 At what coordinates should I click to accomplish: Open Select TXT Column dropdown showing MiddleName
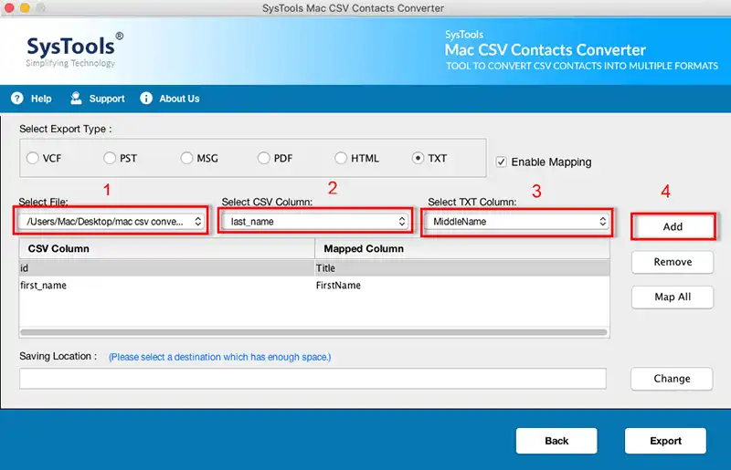(x=516, y=221)
